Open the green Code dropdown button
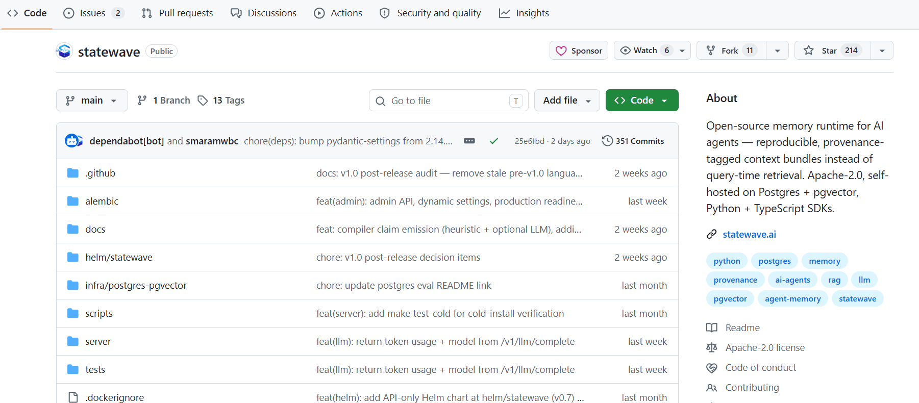This screenshot has width=919, height=403. point(642,100)
